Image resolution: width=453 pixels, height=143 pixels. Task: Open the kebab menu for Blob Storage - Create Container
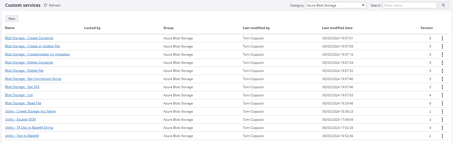tap(442, 38)
